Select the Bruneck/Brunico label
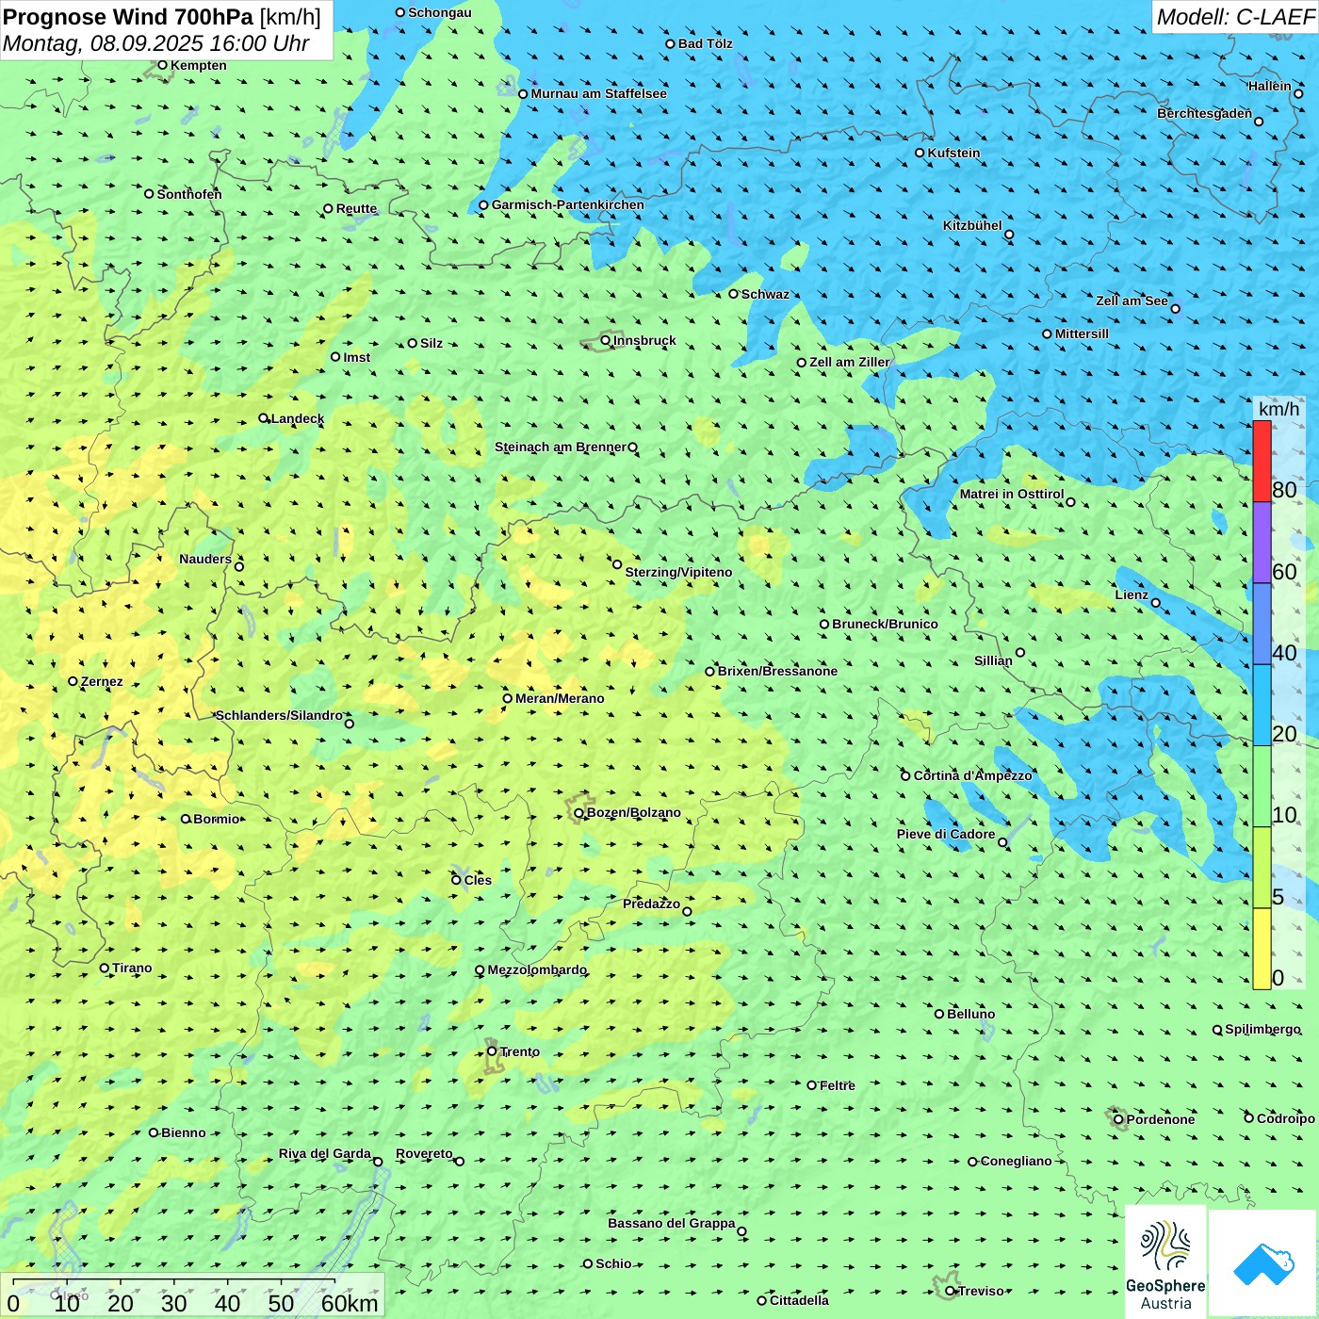1319x1319 pixels. coord(885,624)
